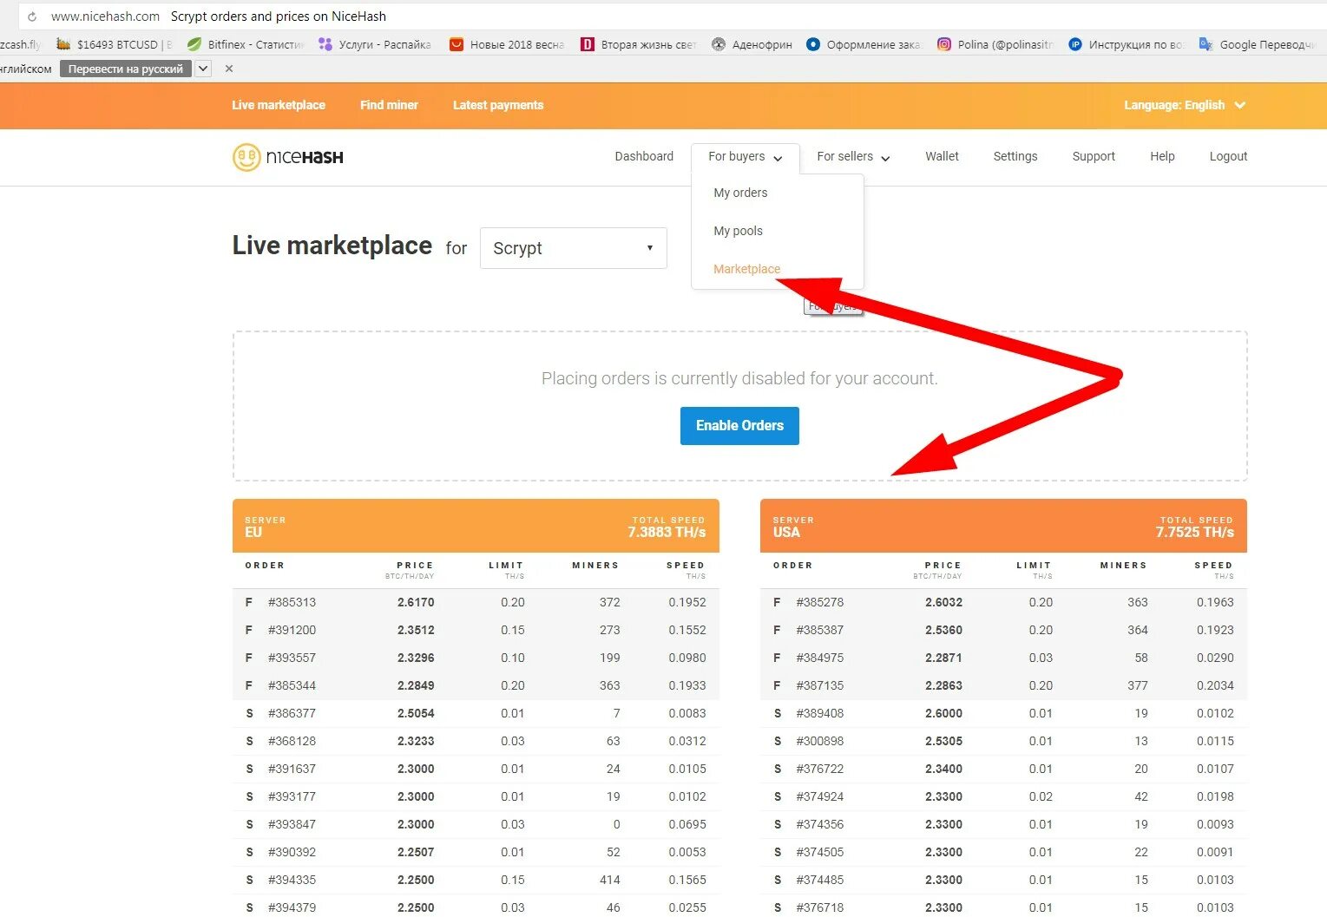
Task: Open the Scrypt algorithm dropdown
Action: pyautogui.click(x=574, y=248)
